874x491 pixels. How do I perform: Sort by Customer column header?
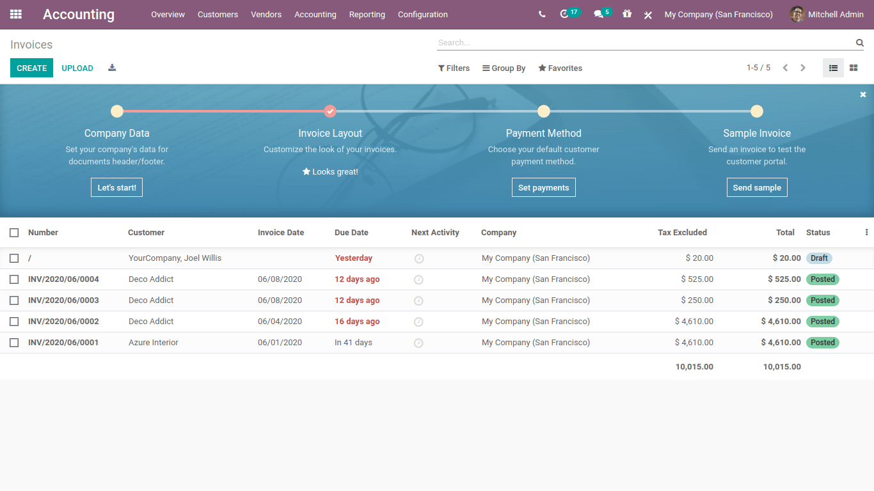point(146,233)
